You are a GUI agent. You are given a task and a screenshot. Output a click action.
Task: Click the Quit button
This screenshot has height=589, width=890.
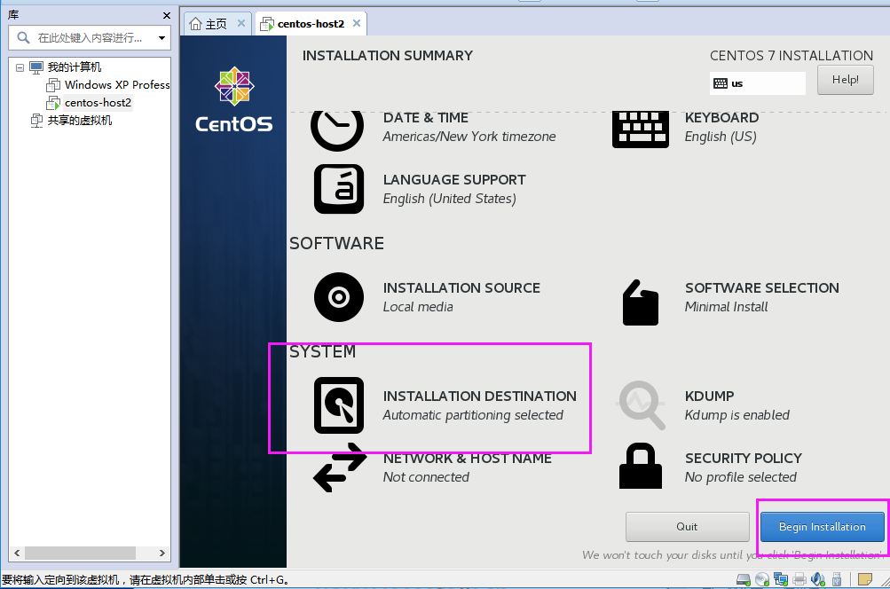pos(688,527)
